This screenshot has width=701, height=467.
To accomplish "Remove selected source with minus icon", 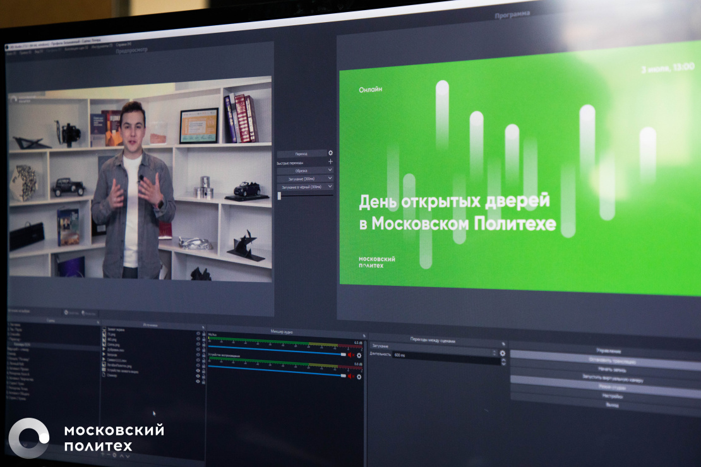I will click(108, 455).
